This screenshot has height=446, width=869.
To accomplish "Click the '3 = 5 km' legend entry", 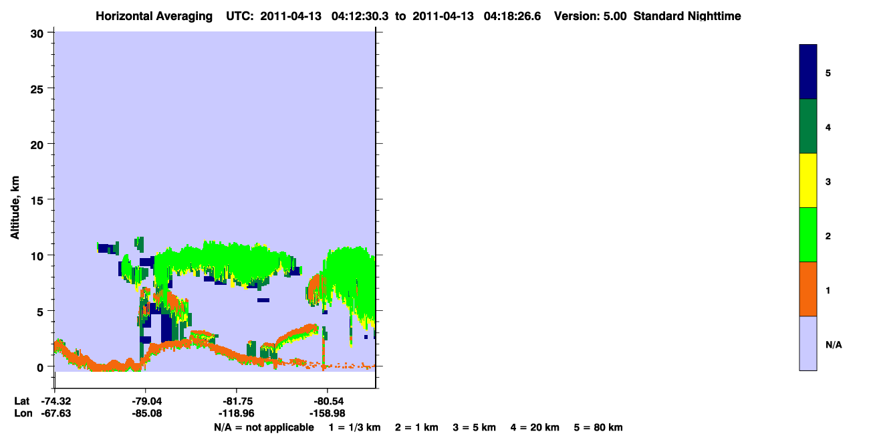I will point(475,427).
